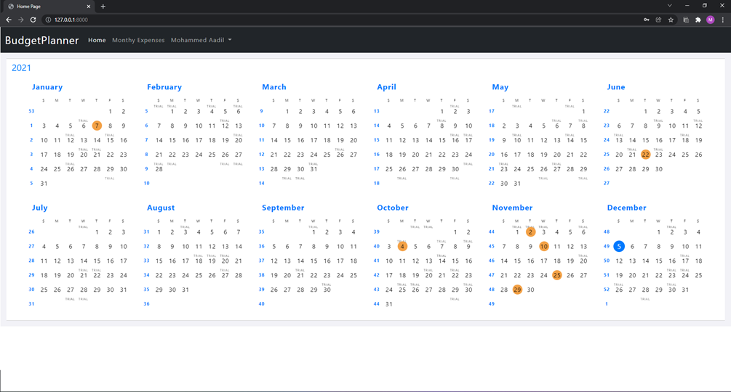Bookmark this page with star icon

coord(671,20)
